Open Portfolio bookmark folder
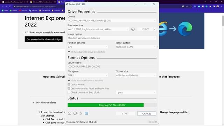 56,10
